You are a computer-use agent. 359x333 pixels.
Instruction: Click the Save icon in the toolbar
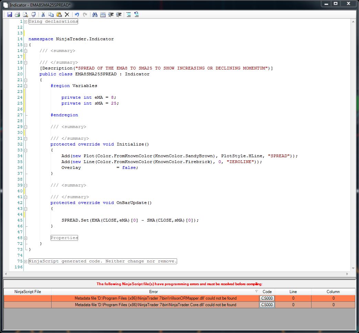(10, 14)
